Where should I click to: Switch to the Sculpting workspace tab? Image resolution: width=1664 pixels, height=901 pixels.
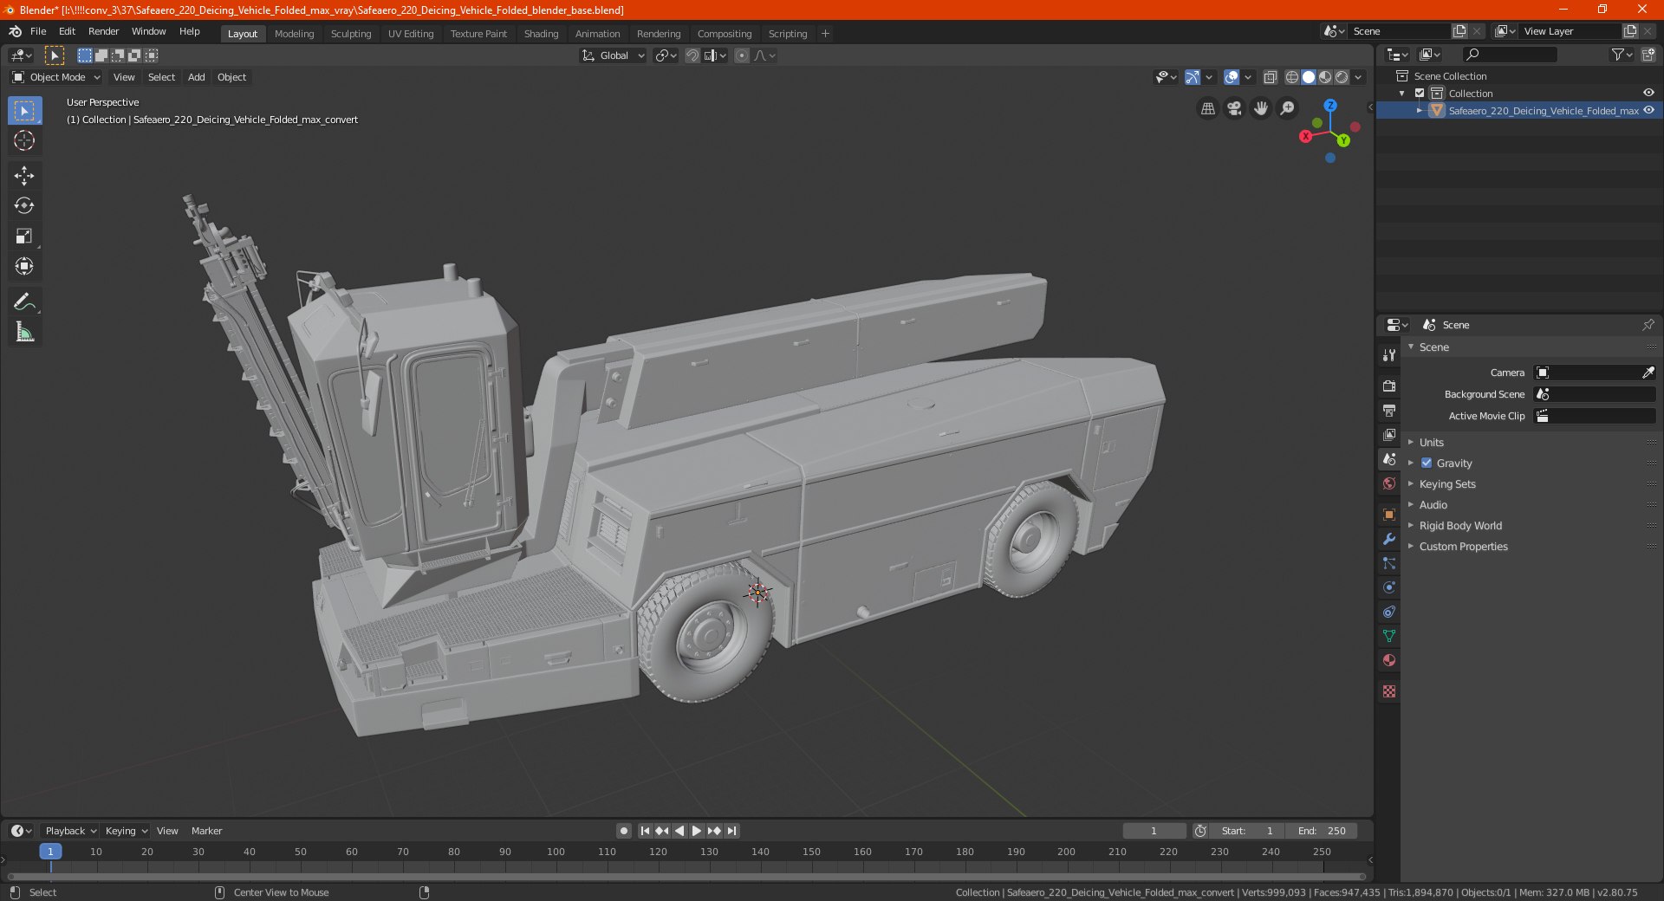click(351, 34)
